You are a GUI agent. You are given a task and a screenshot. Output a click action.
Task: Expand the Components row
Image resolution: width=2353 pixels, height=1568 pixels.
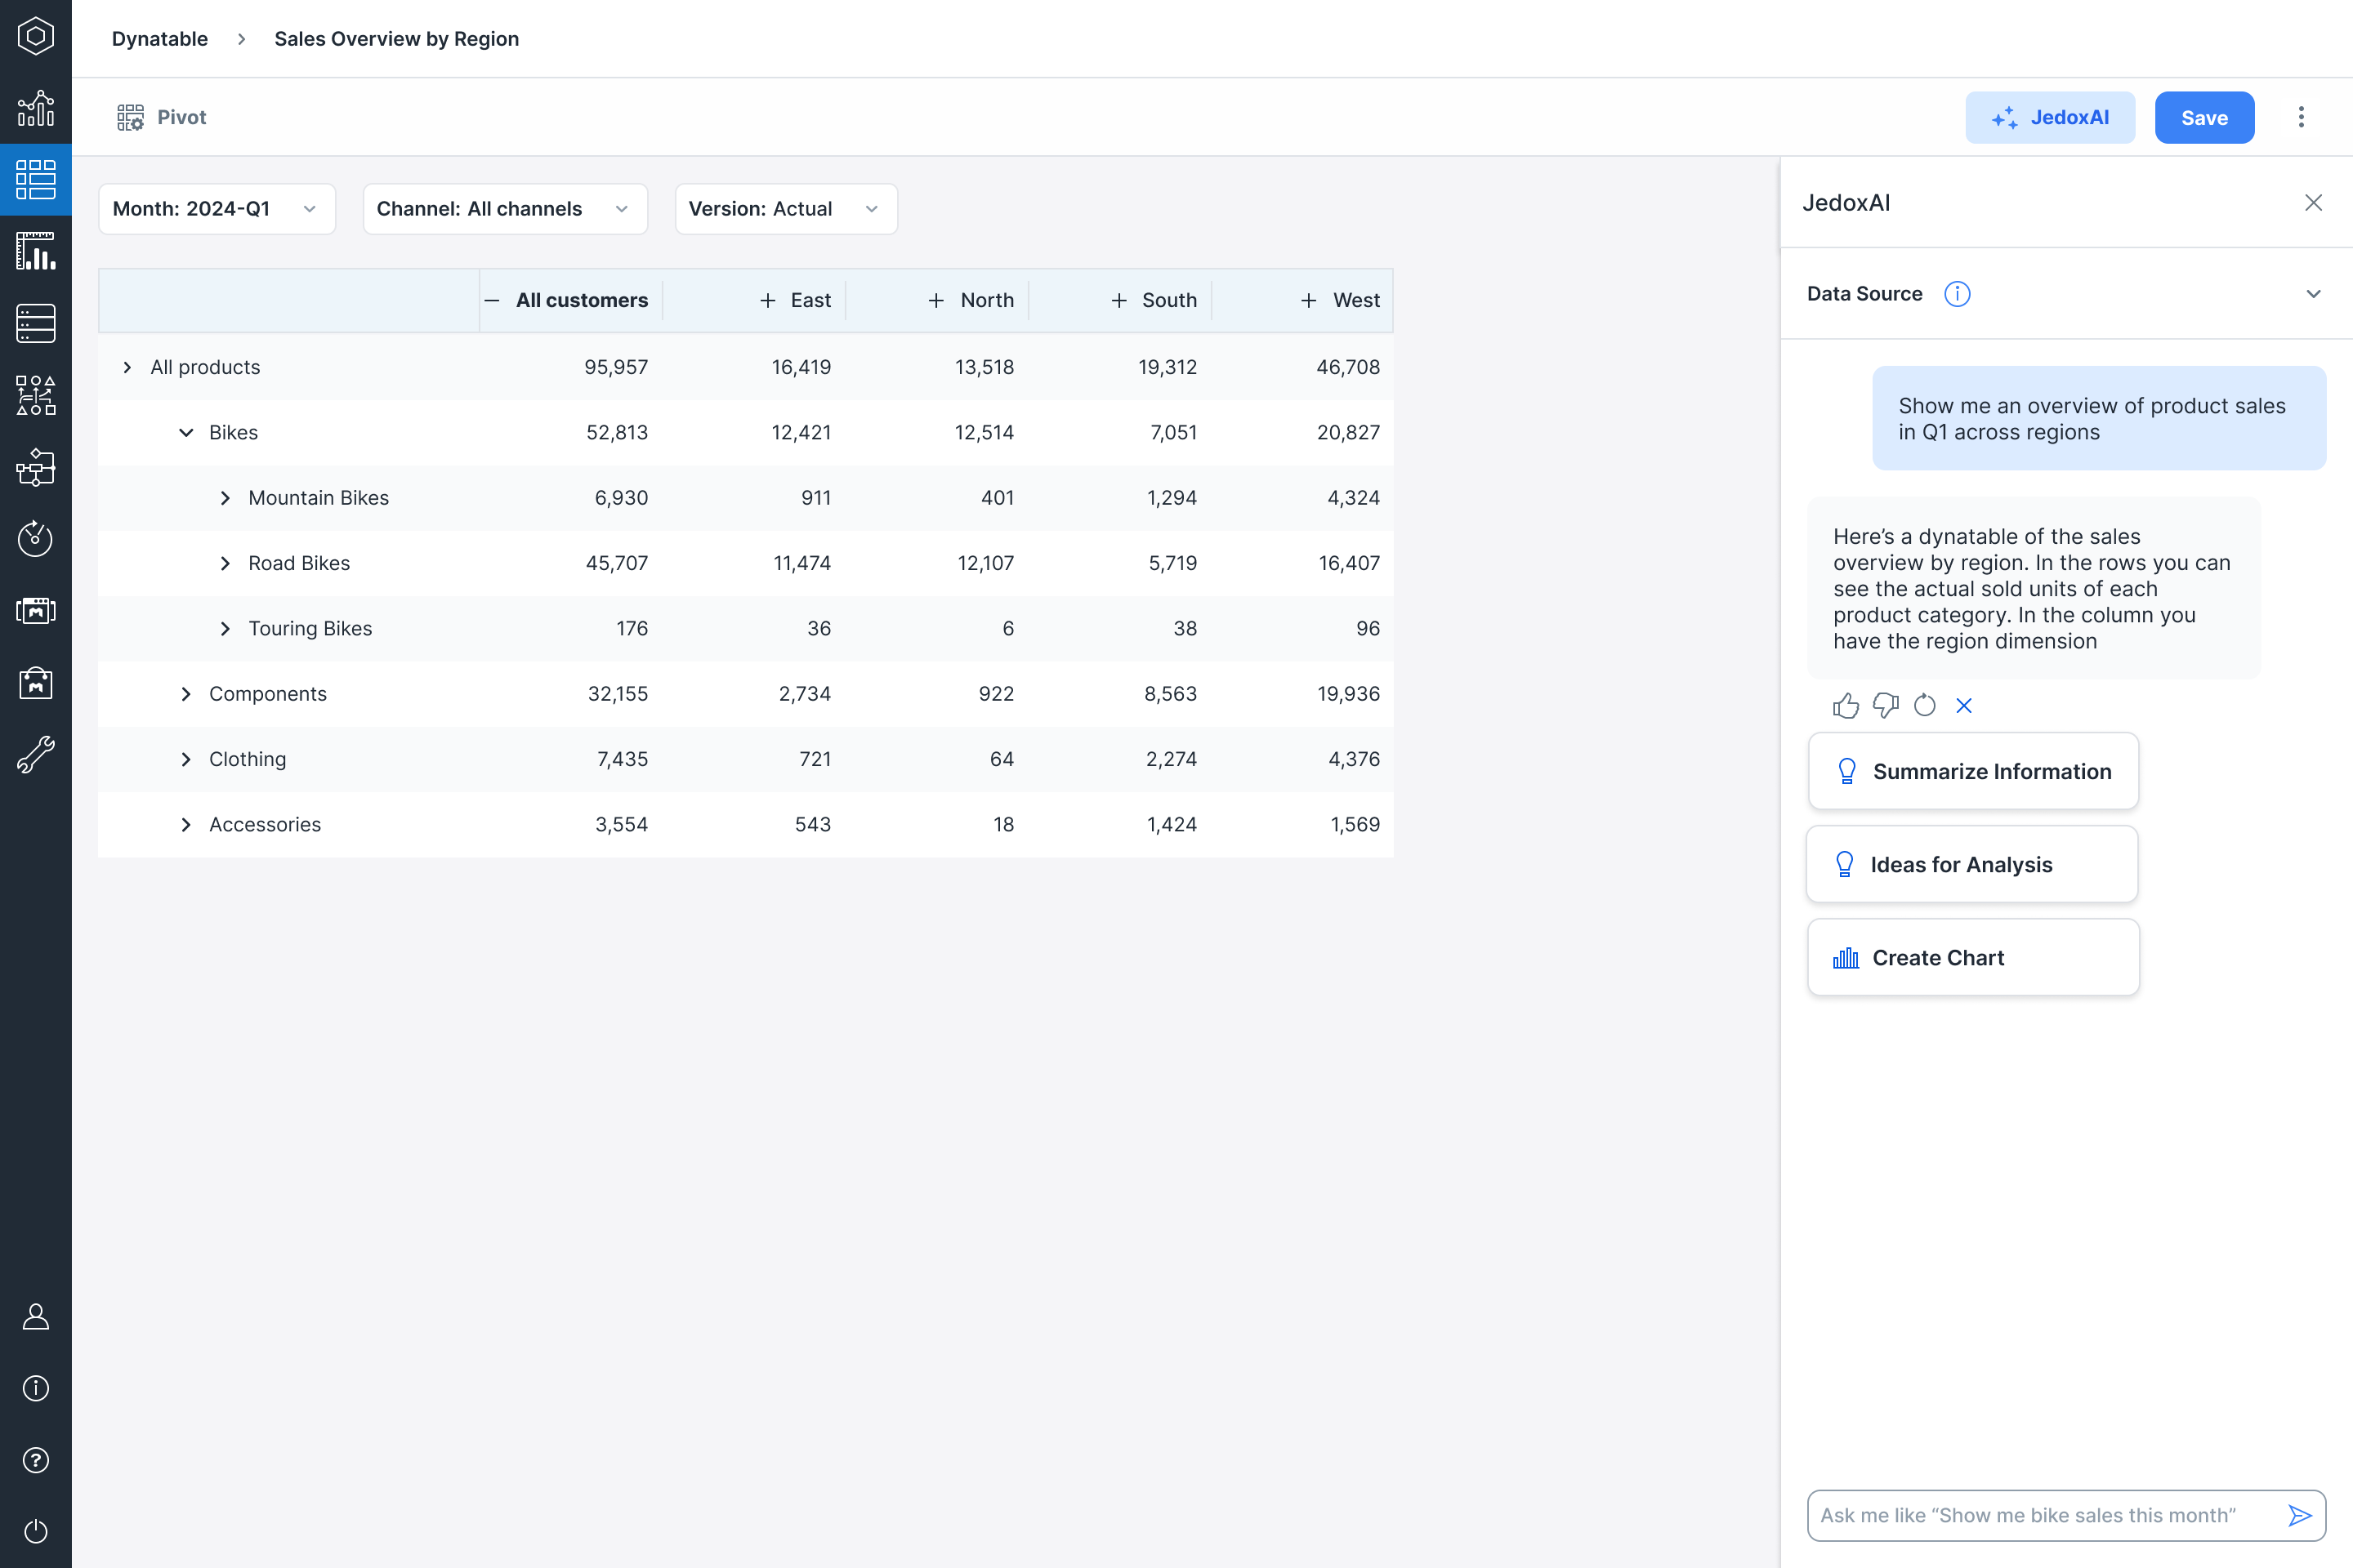186,694
